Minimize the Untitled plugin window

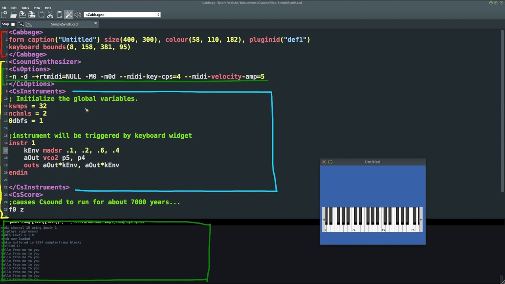click(330, 162)
